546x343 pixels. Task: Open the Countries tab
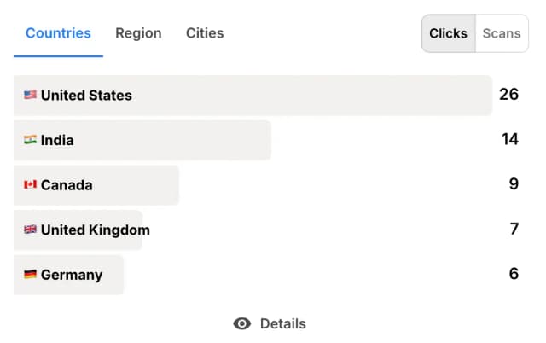click(x=58, y=33)
